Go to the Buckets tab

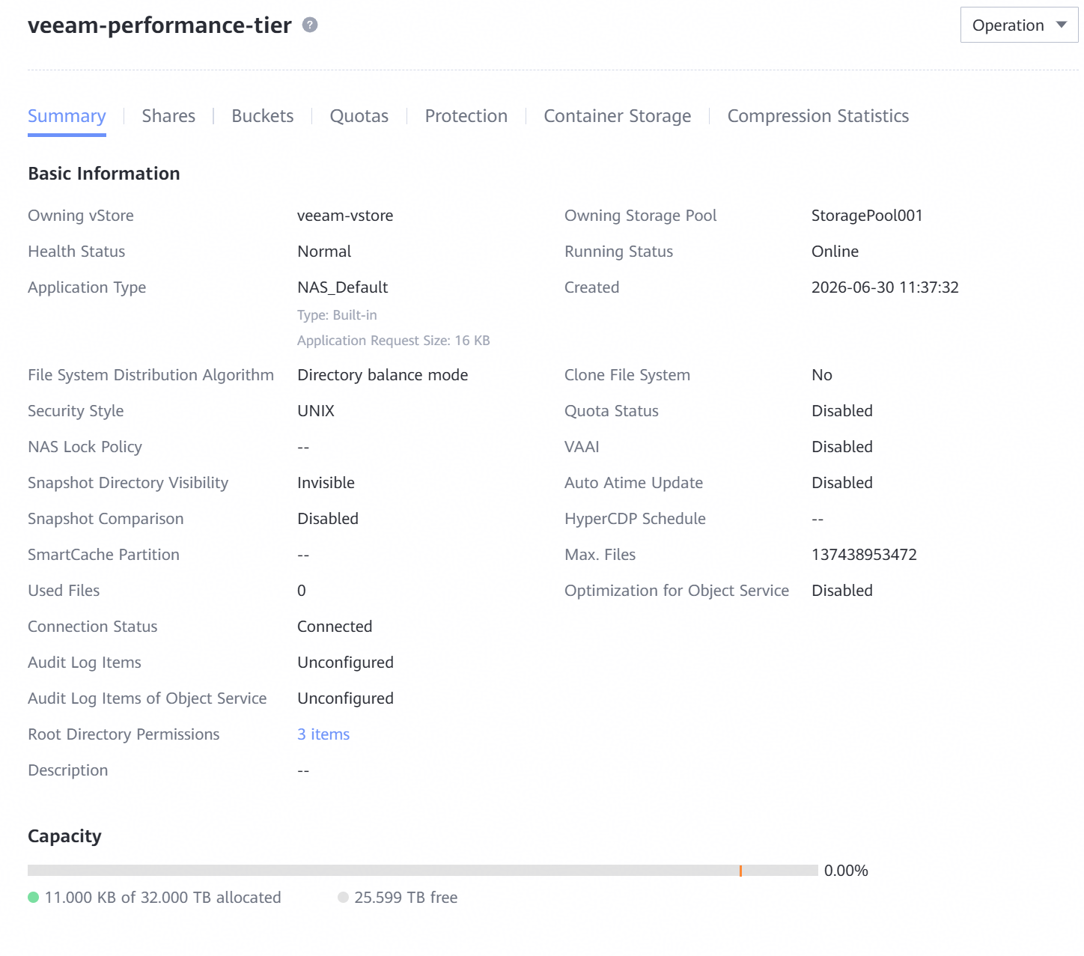point(263,116)
